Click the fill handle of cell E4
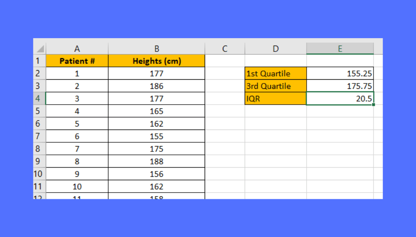Viewport: 416px width, 237px height. (373, 105)
